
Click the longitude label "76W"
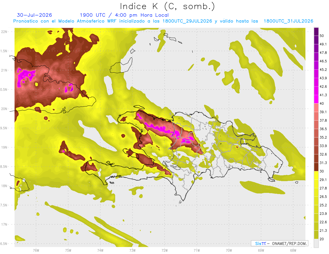pyautogui.click(x=36, y=250)
